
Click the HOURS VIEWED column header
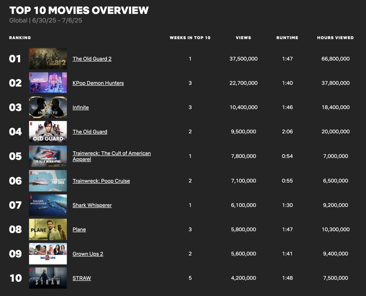tap(335, 37)
